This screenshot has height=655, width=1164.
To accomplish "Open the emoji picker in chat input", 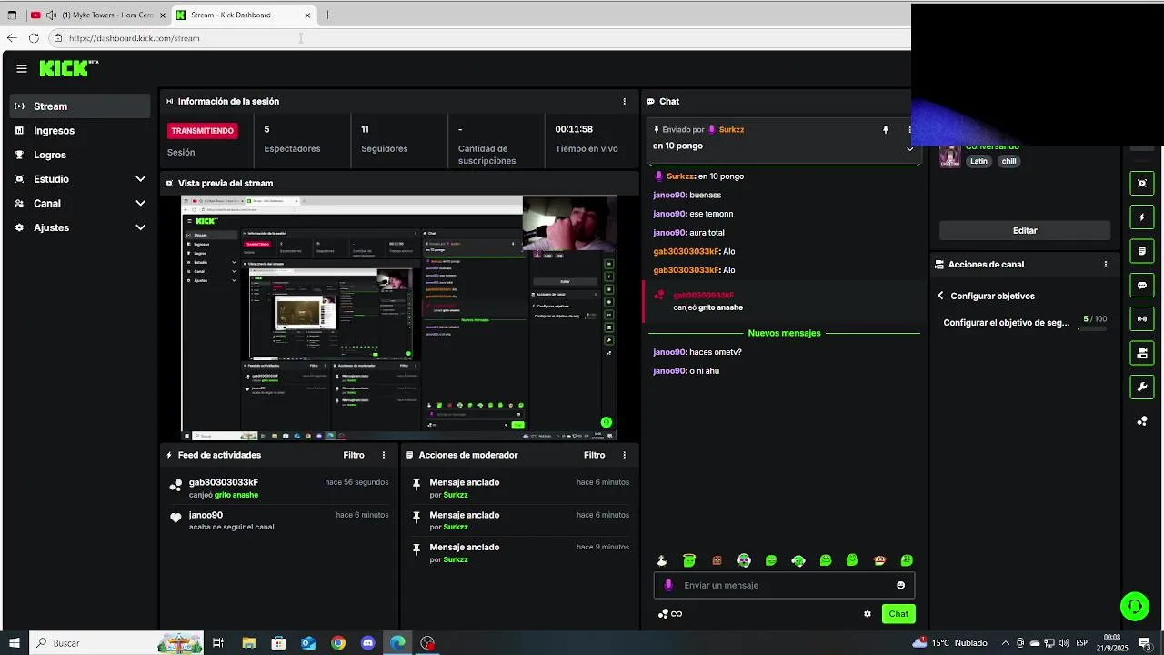I will 901,586.
